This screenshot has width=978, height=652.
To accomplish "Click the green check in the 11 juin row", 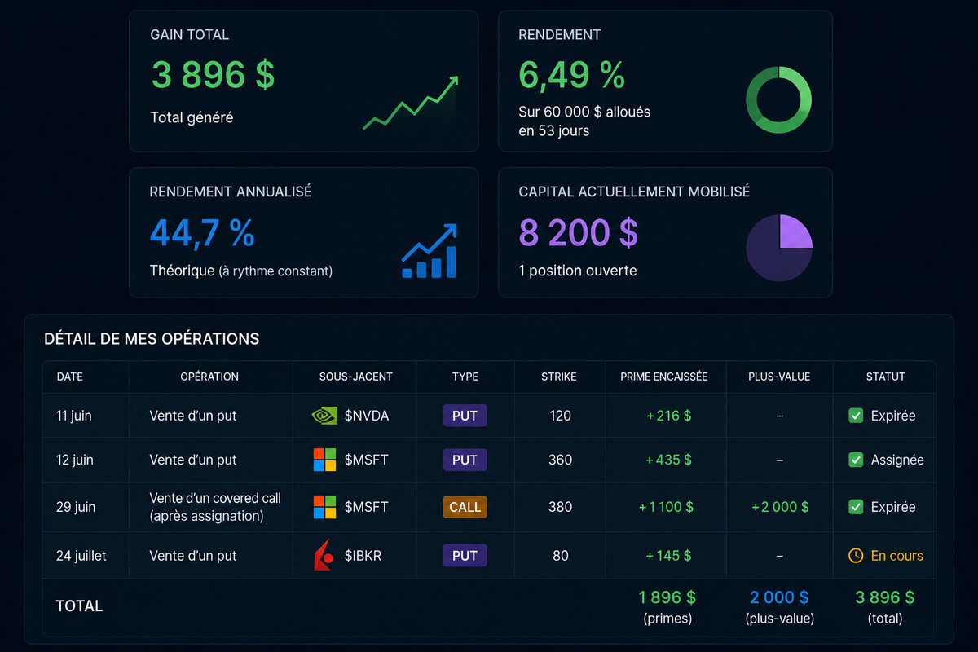I will point(856,416).
